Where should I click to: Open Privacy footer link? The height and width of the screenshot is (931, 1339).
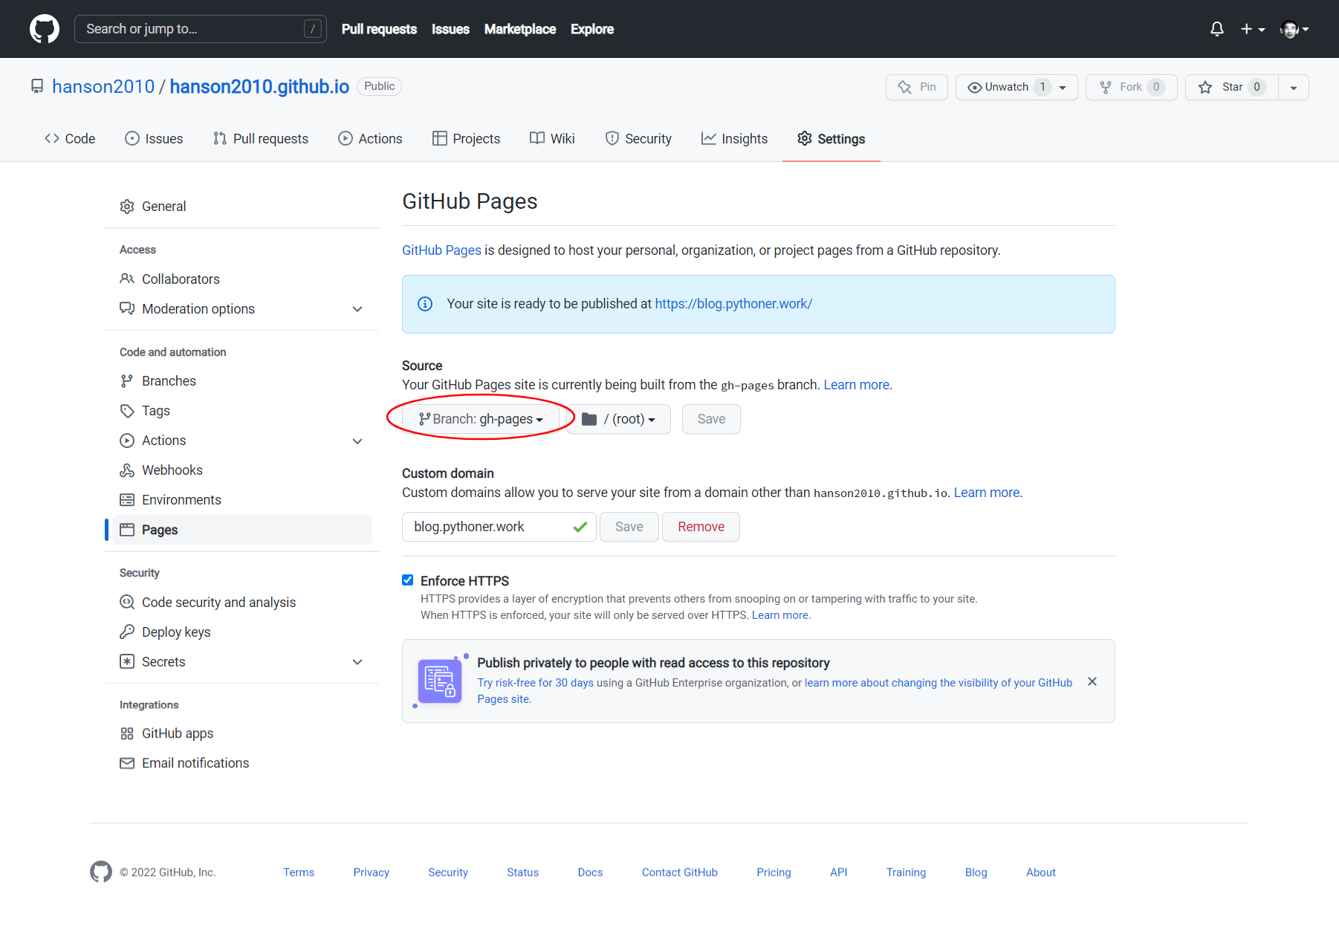click(371, 872)
